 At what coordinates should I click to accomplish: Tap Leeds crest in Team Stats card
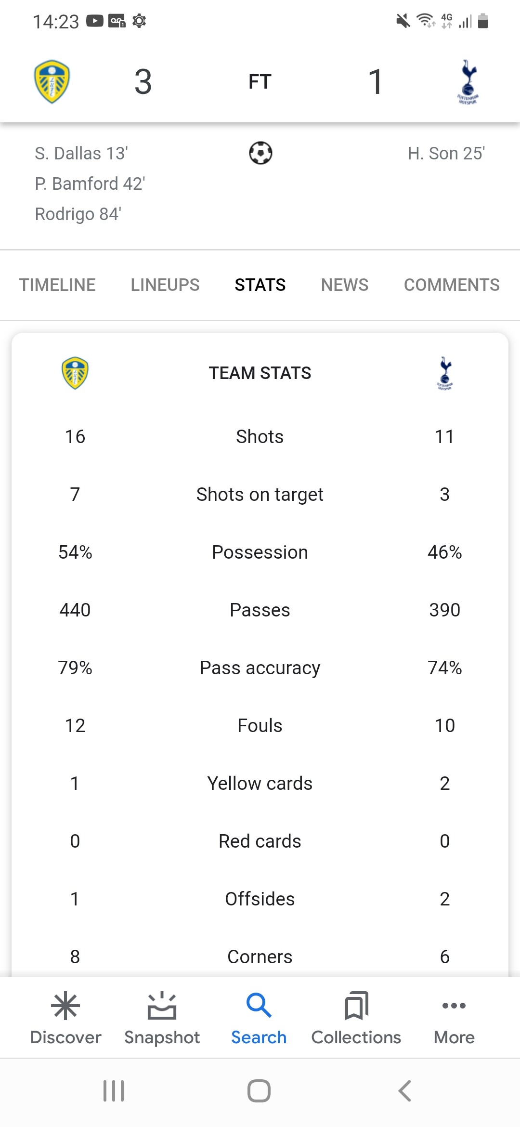pyautogui.click(x=75, y=373)
